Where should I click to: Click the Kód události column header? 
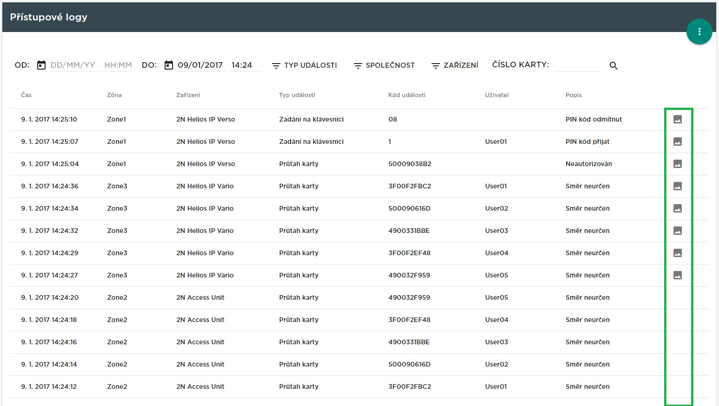407,95
